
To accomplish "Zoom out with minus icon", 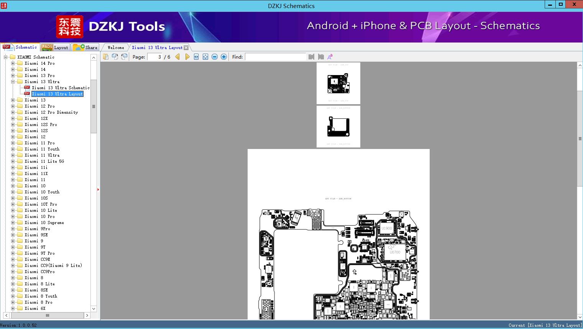I will point(215,57).
